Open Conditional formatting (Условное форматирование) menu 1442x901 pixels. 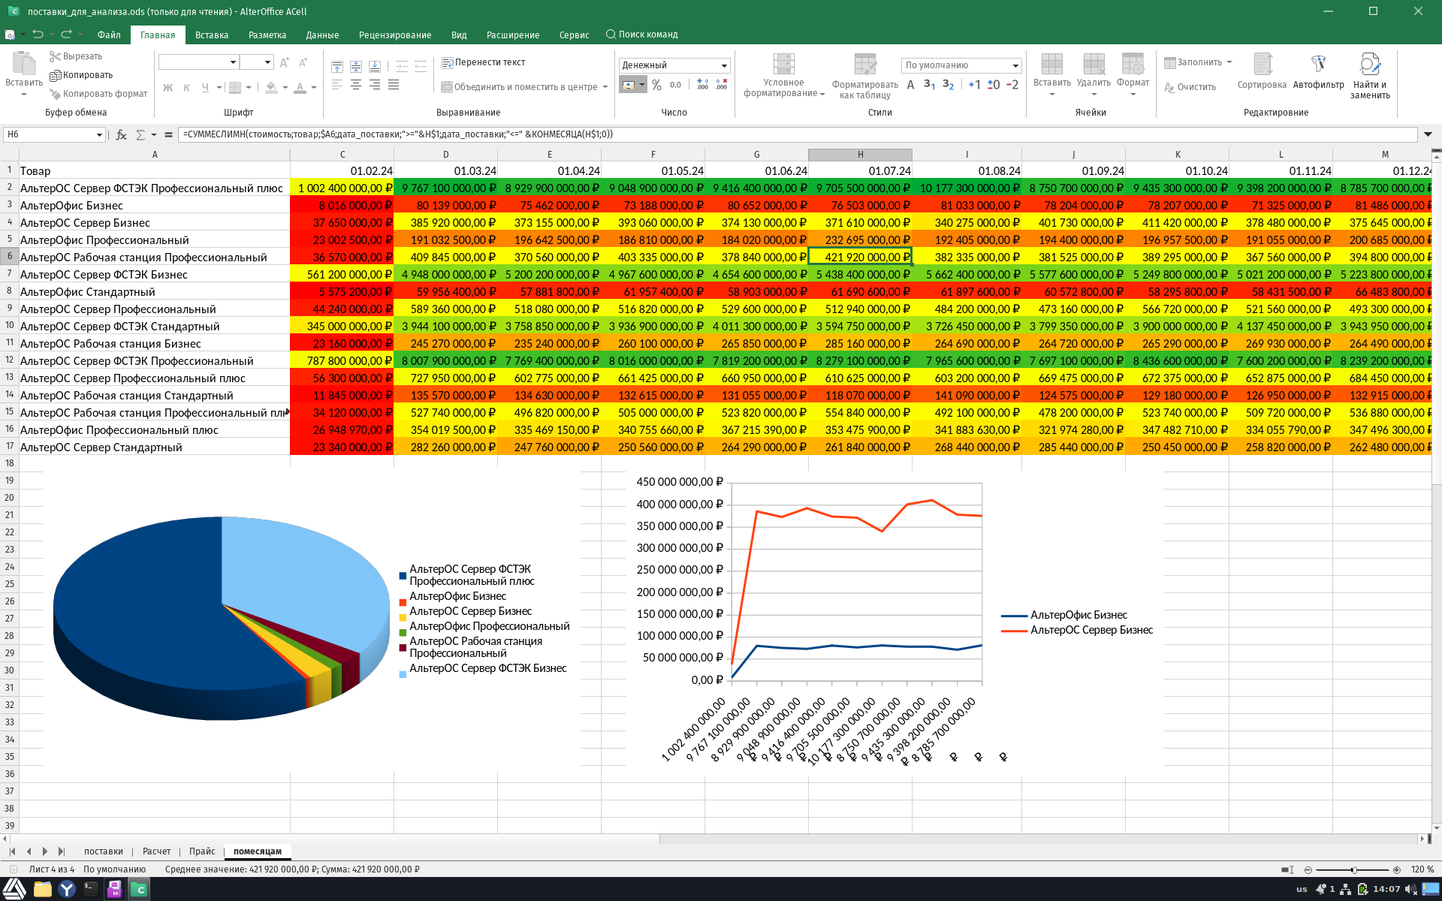[783, 75]
